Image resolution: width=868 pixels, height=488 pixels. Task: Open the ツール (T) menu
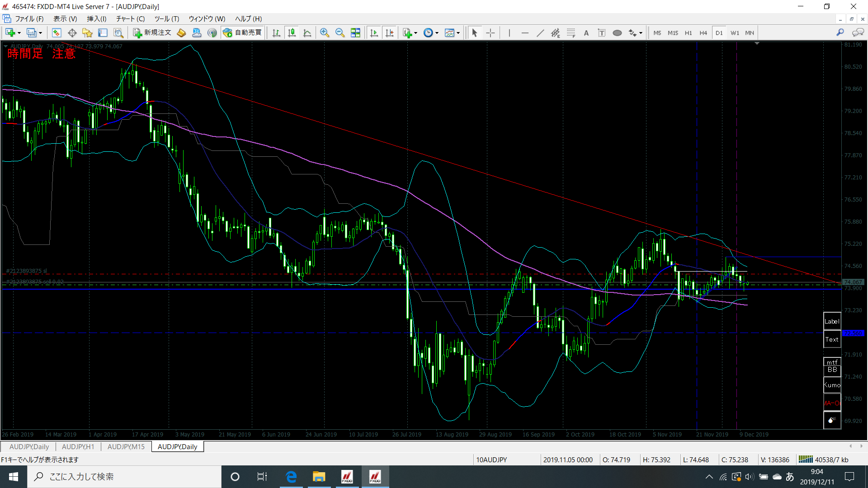point(167,19)
